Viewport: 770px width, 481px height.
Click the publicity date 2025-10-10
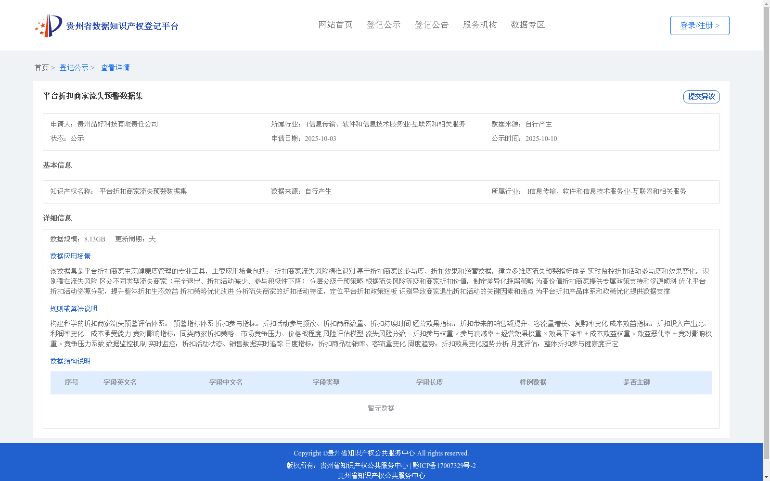(x=541, y=139)
